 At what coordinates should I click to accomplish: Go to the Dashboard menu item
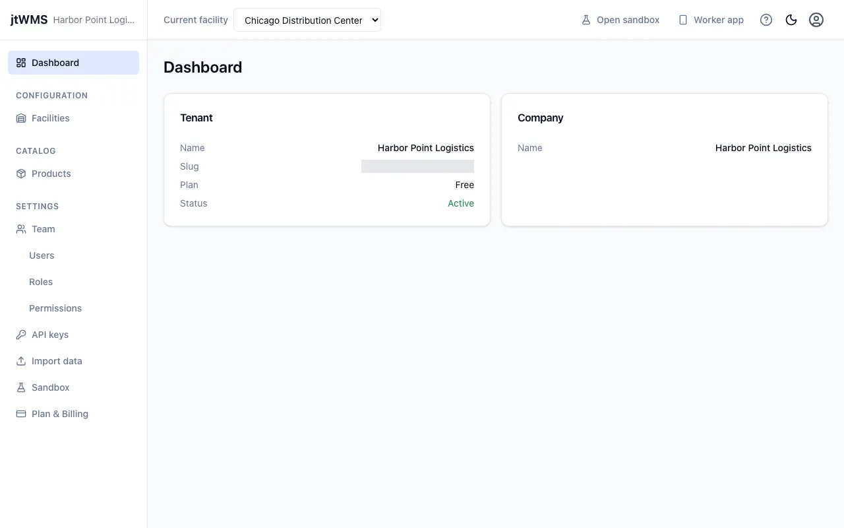pyautogui.click(x=73, y=63)
